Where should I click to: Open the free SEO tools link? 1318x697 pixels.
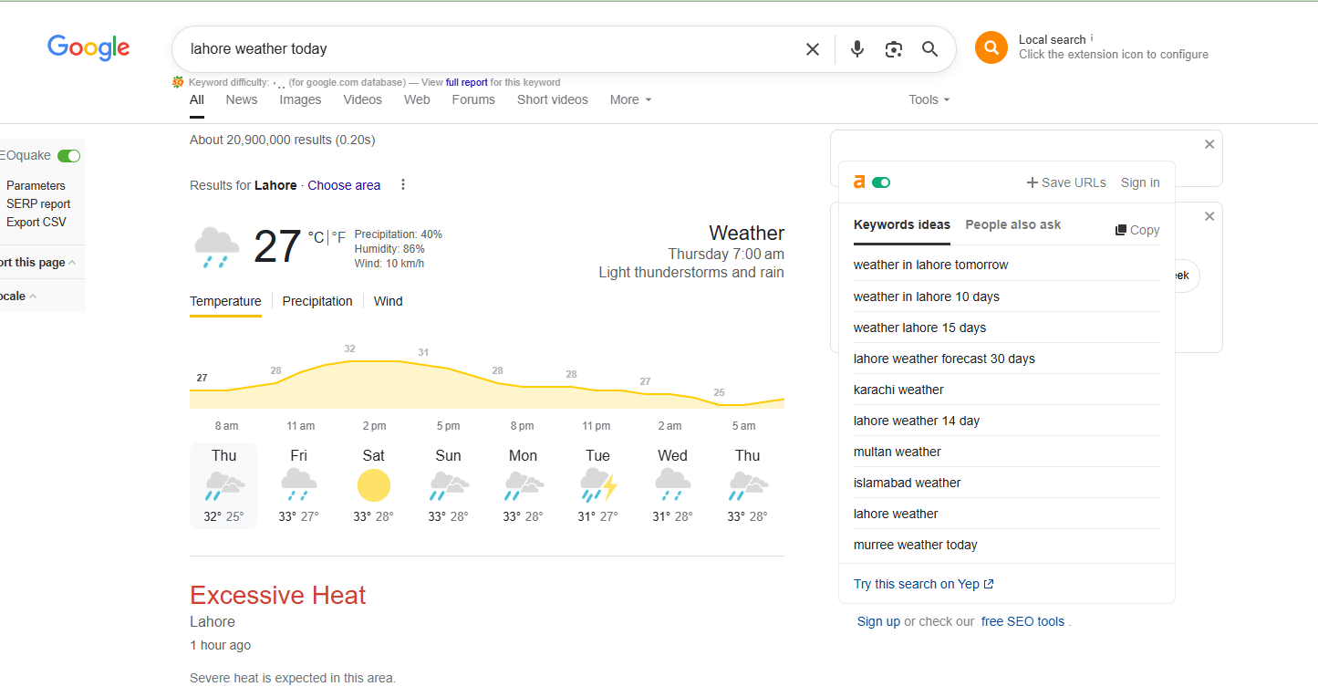1022,621
